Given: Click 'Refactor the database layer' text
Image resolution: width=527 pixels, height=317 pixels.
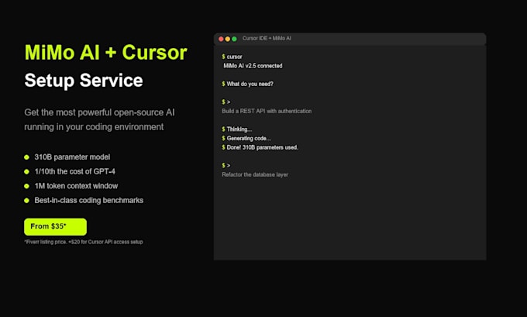Looking at the screenshot, I should 255,174.
